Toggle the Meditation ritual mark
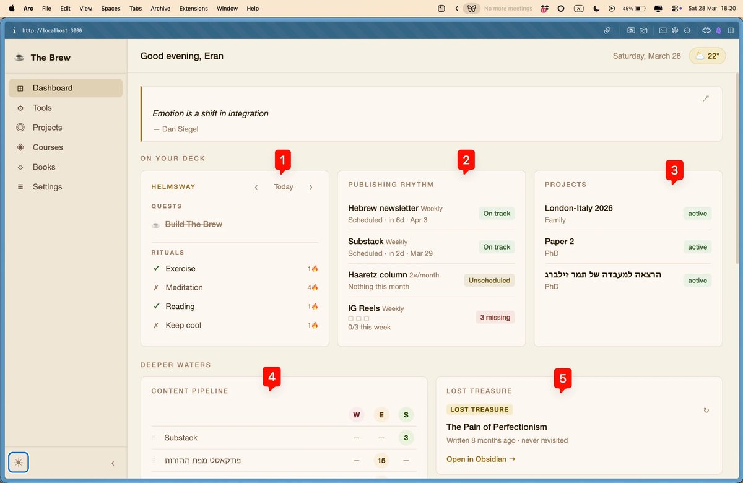The image size is (743, 483). pos(156,288)
